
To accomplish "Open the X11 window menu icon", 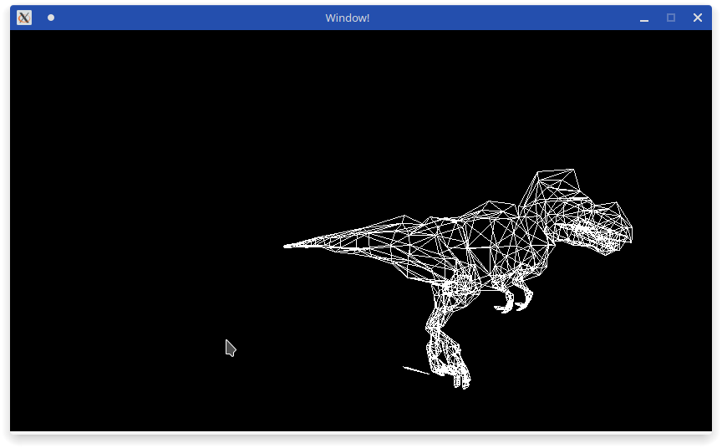I will click(24, 18).
